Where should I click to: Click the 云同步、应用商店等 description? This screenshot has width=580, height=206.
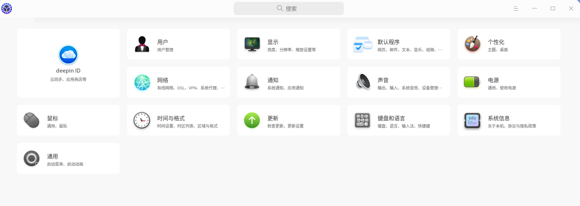coord(68,80)
